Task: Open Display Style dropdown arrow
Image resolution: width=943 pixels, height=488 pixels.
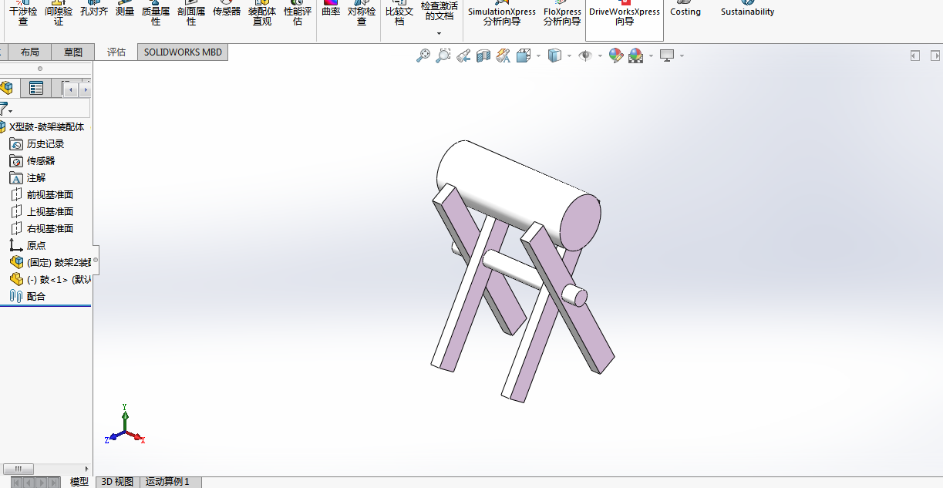Action: [x=569, y=56]
